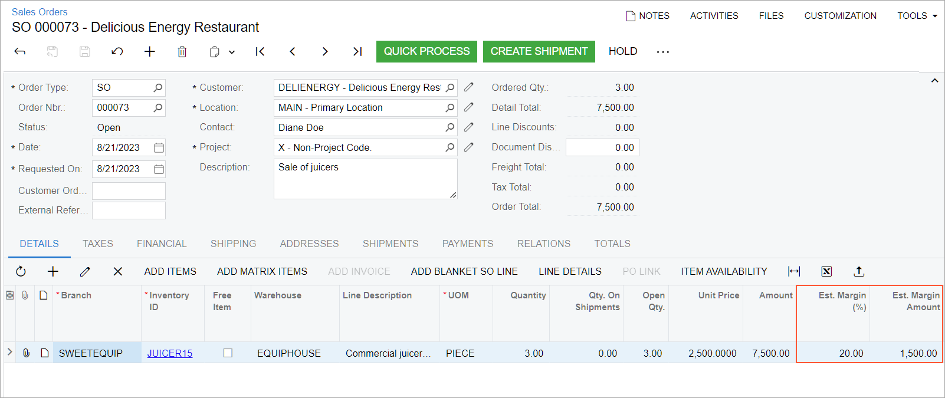The height and width of the screenshot is (398, 945).
Task: Go to the previous record
Action: 293,51
